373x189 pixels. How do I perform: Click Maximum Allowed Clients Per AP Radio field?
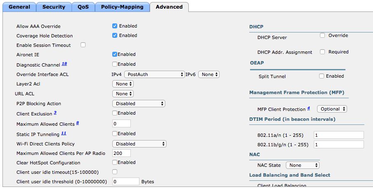[121, 153]
